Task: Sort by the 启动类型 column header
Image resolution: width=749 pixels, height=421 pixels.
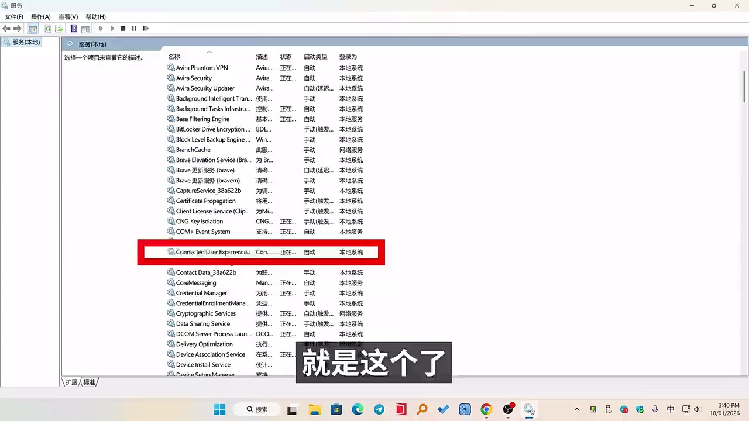Action: click(x=315, y=57)
